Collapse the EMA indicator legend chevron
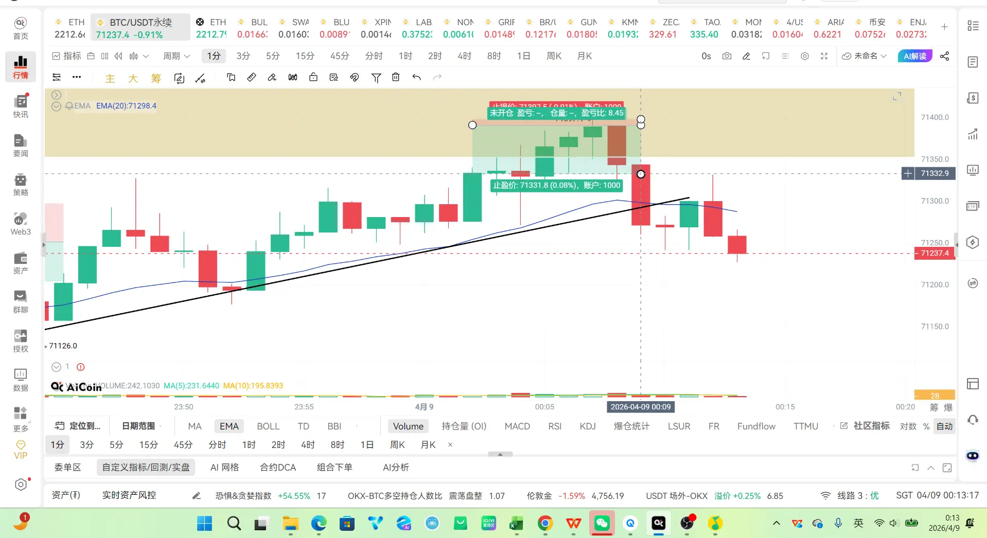The width and height of the screenshot is (987, 538). tap(57, 106)
